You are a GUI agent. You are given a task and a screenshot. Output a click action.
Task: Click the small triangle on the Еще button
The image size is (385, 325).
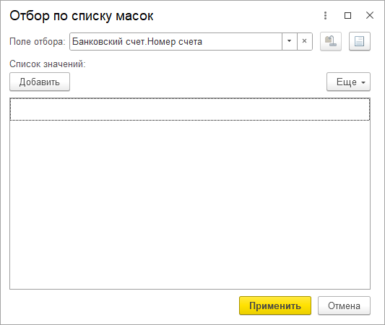point(363,82)
